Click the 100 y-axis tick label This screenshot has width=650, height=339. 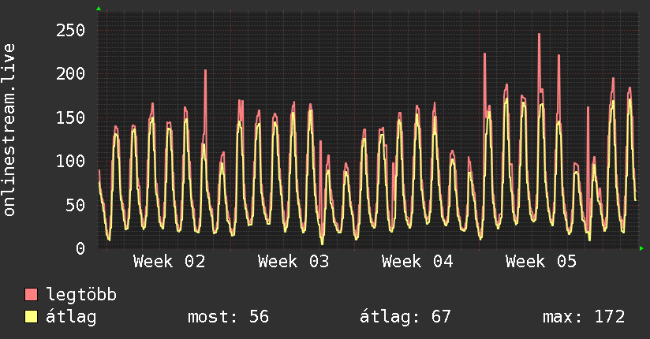(70, 161)
